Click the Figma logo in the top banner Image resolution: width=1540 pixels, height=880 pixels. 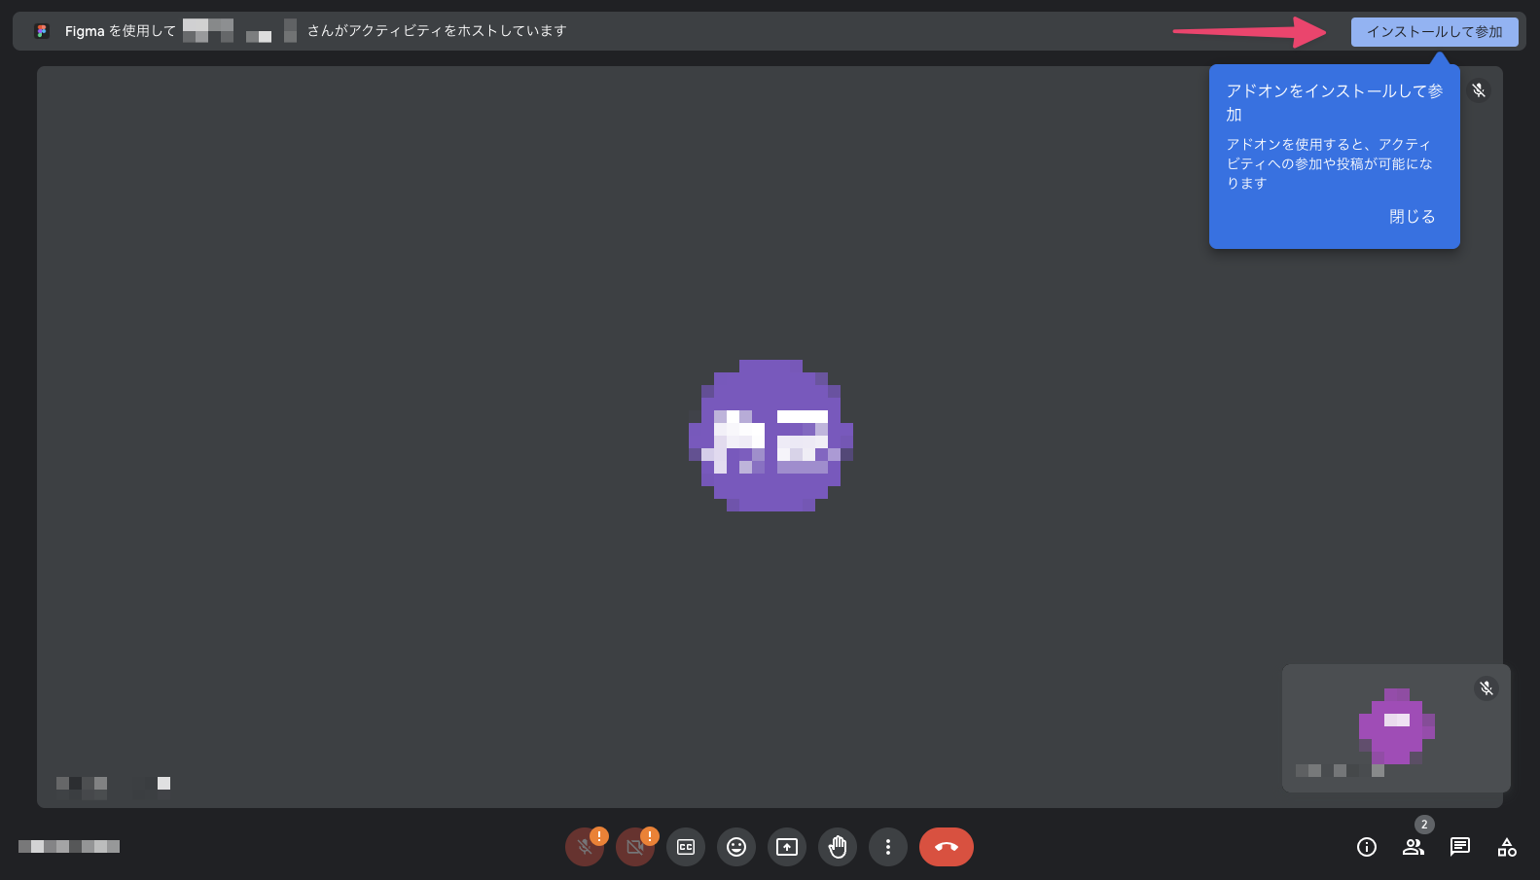coord(42,31)
